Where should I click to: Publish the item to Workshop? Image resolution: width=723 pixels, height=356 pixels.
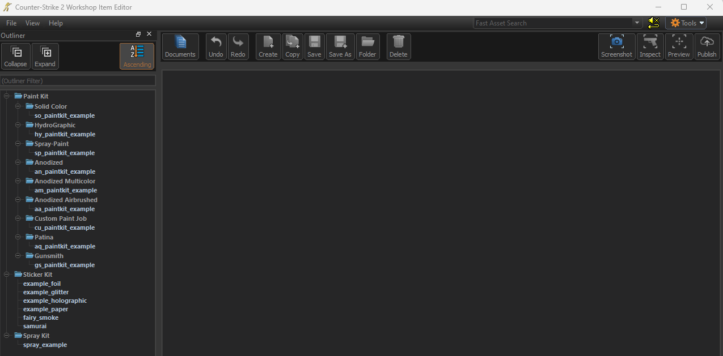click(x=707, y=46)
